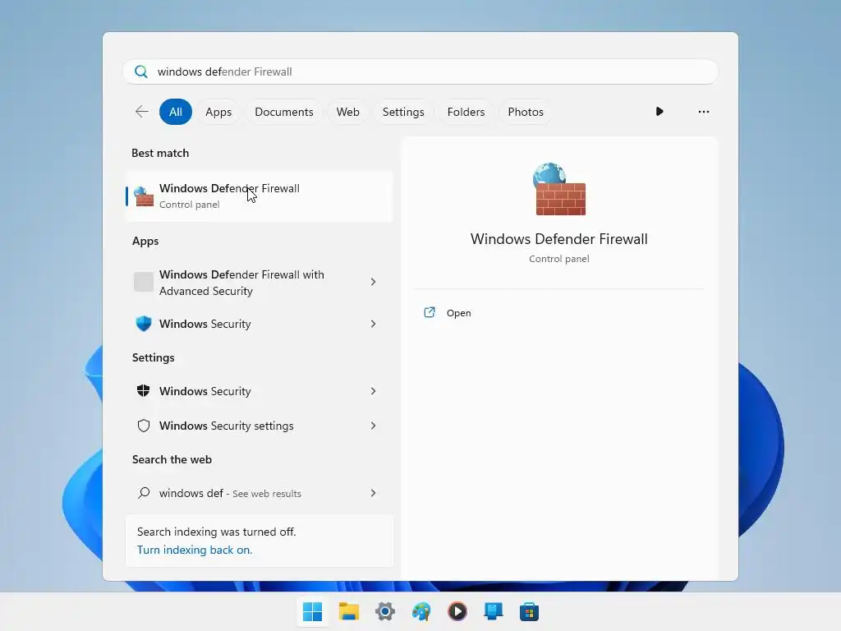Viewport: 841px width, 631px height.
Task: Select the All filter tab
Action: tap(176, 112)
